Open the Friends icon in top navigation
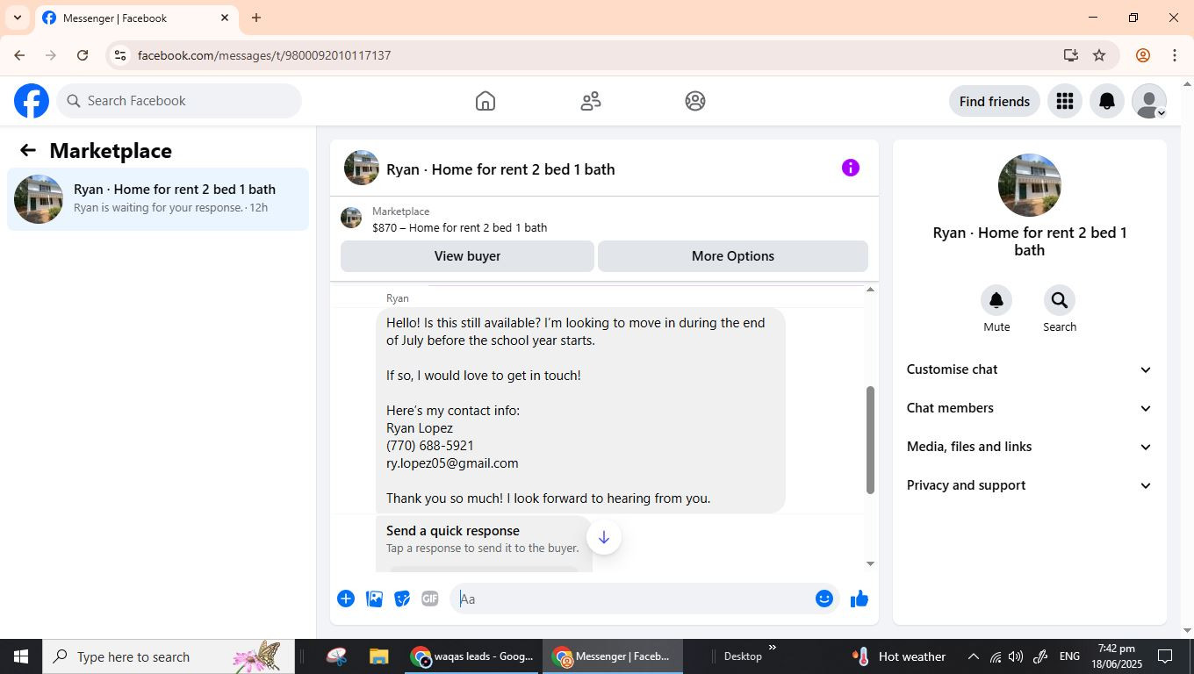1194x674 pixels. pos(591,101)
